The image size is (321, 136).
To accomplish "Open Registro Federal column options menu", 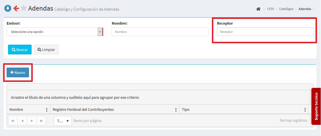I will (176, 110).
